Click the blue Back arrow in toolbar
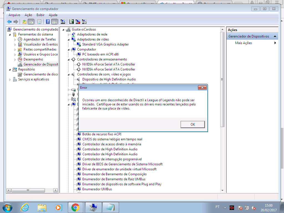 9,22
